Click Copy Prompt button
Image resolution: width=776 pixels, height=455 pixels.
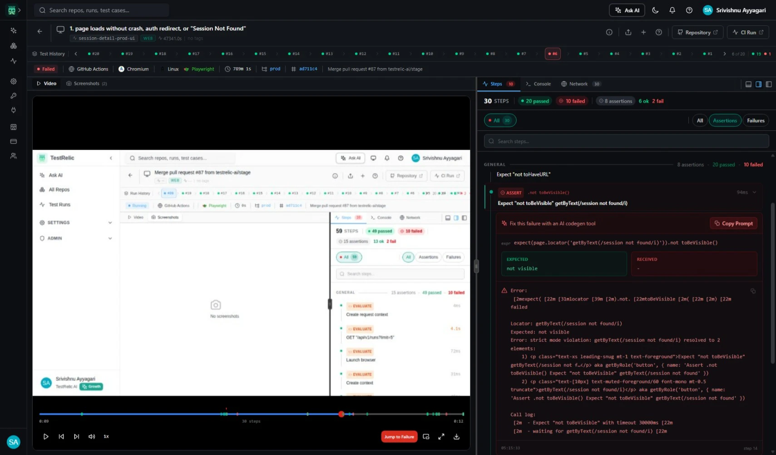pyautogui.click(x=733, y=223)
